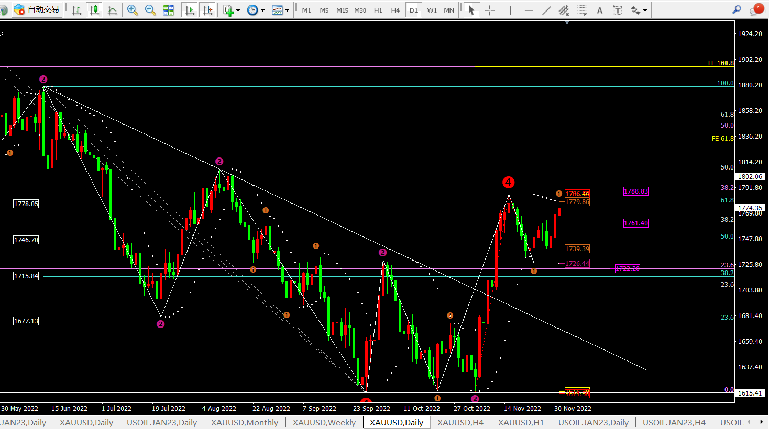The height and width of the screenshot is (429, 769).
Task: Select the crosshair tool
Action: pos(489,10)
